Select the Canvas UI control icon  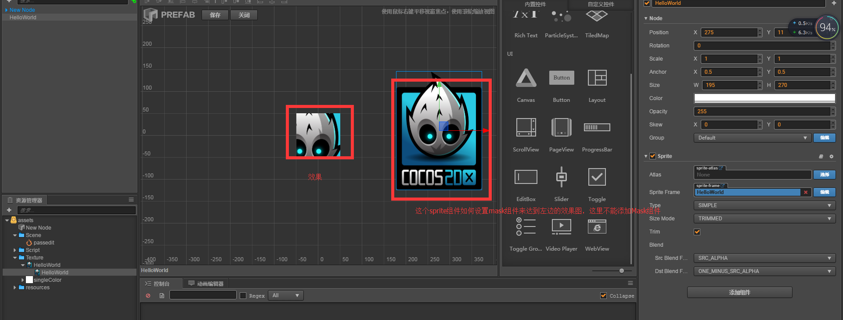click(526, 78)
